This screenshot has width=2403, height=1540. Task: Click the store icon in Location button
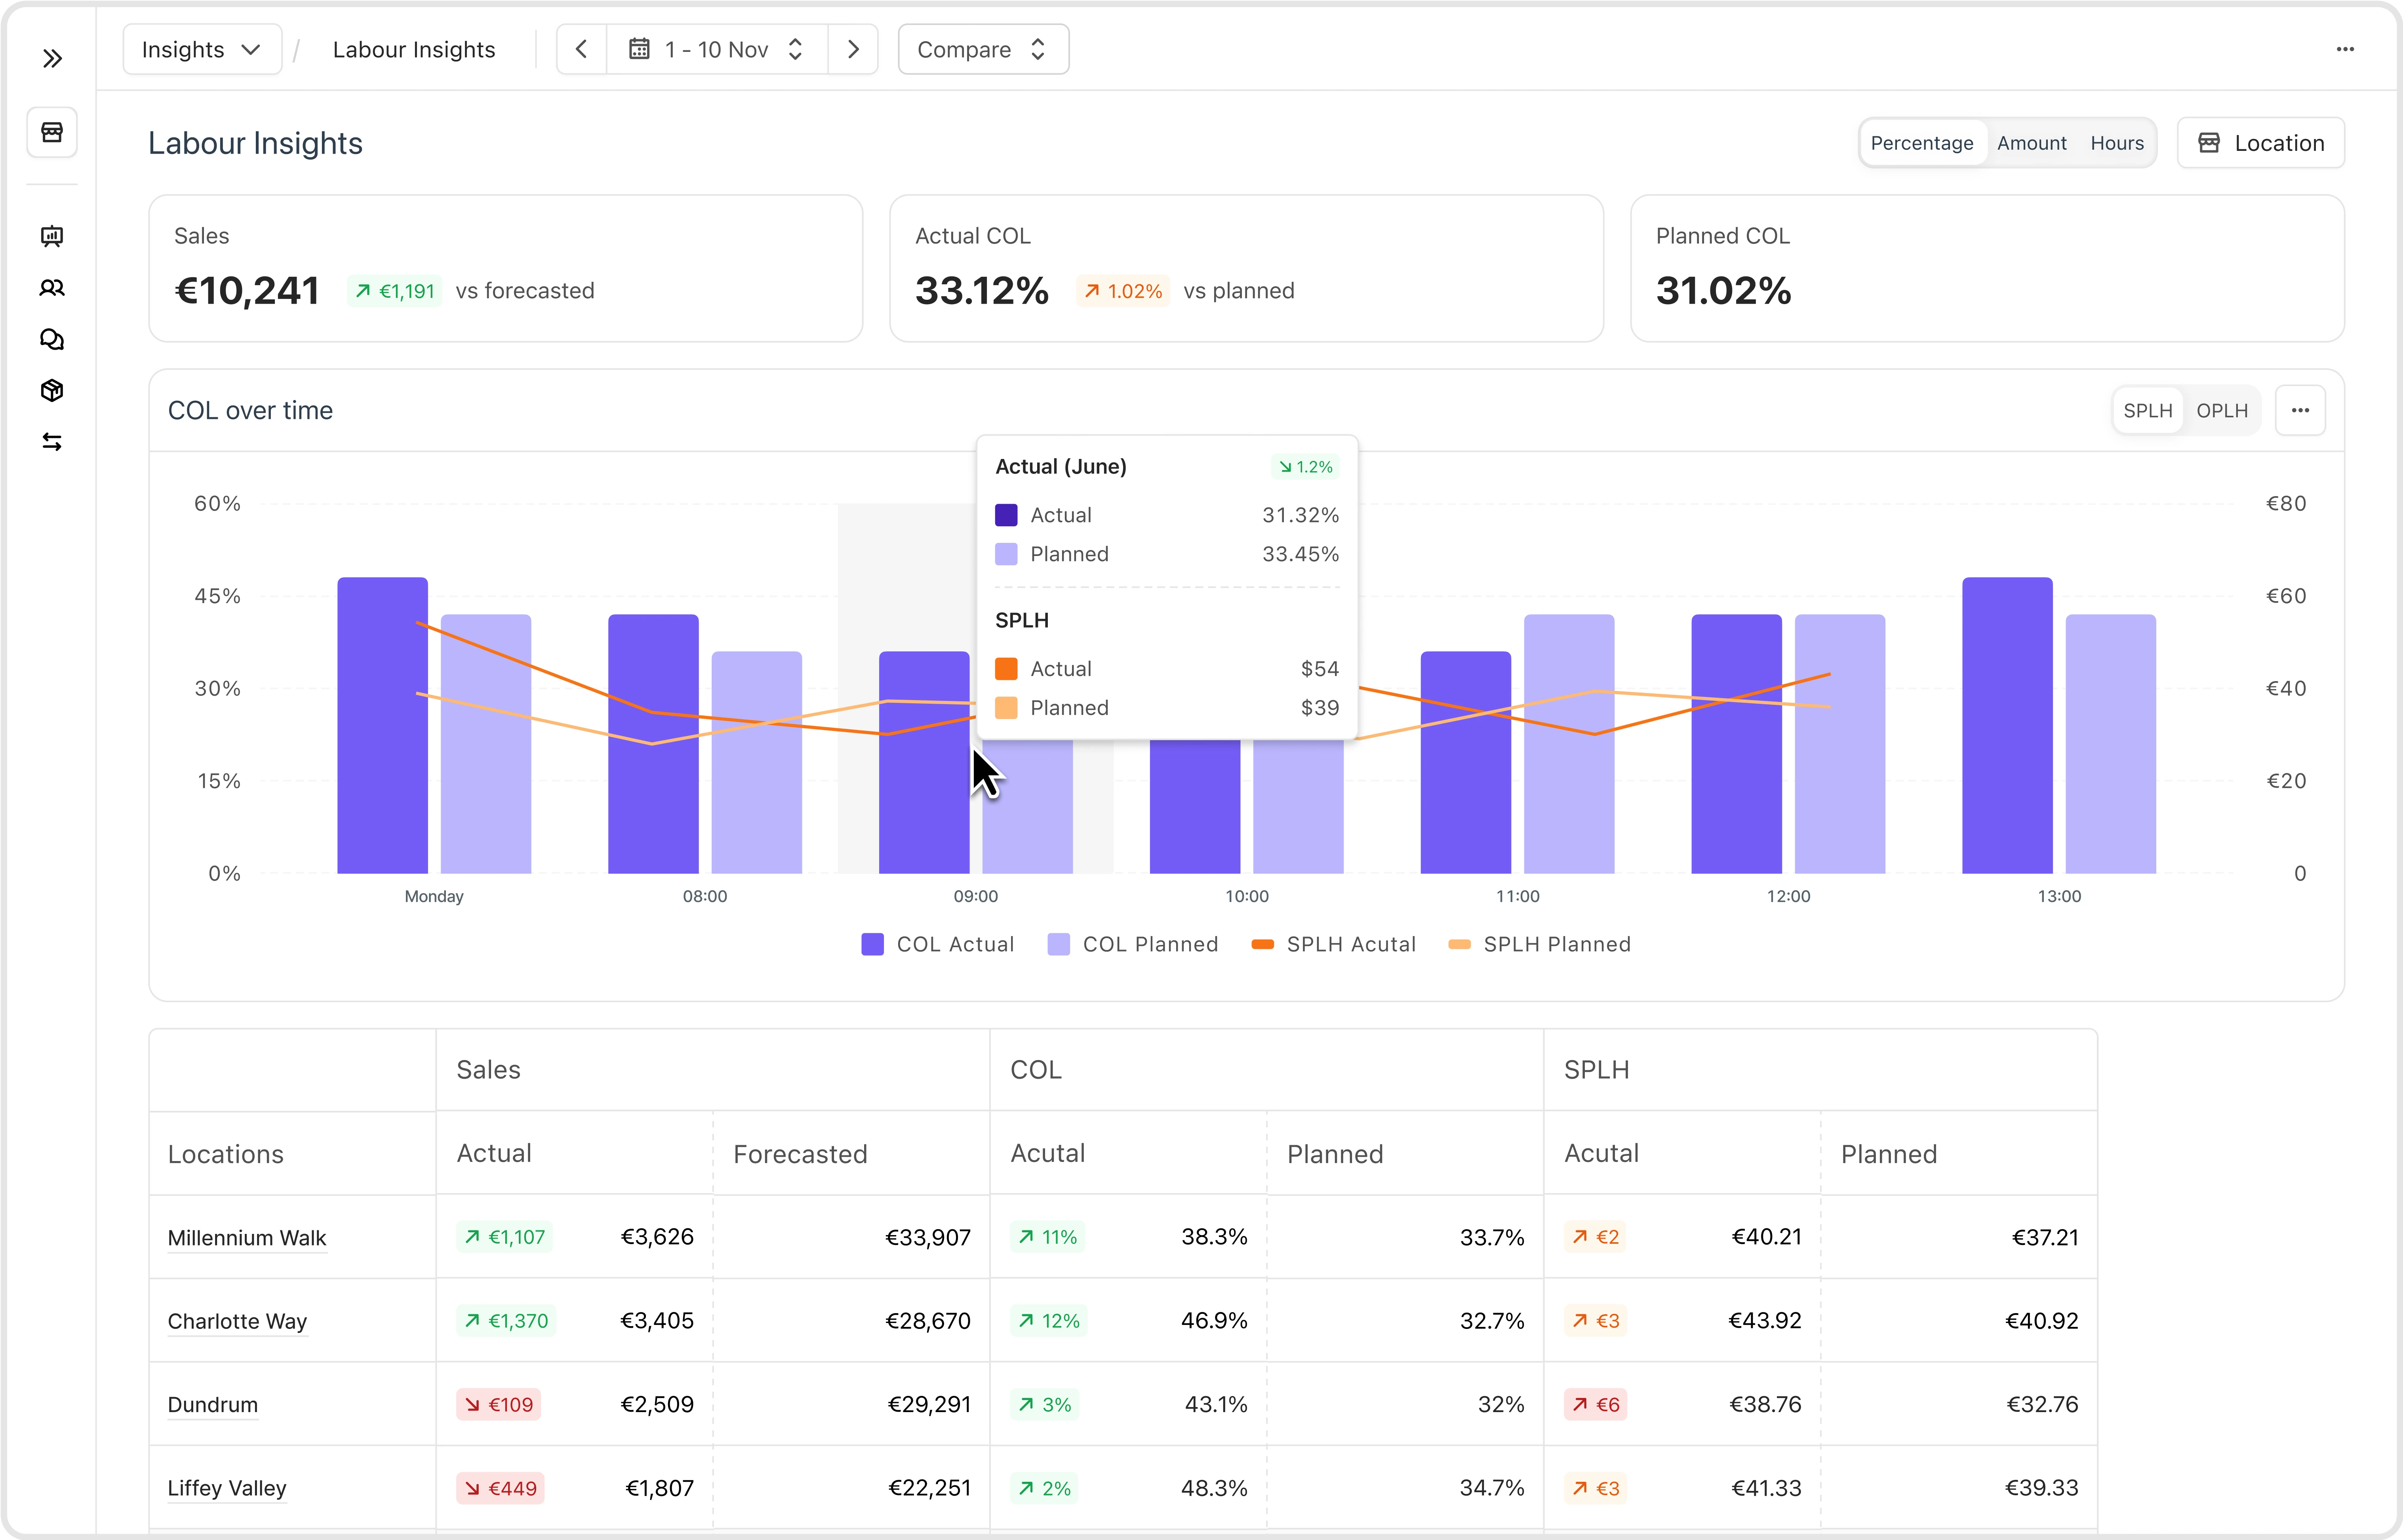click(2209, 143)
